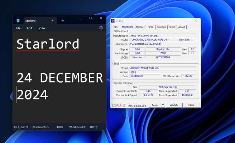Click the Notepad app icon in title bar

coord(18,21)
